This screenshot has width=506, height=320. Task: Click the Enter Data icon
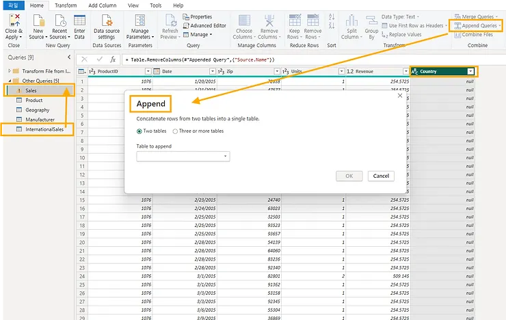pos(79,21)
